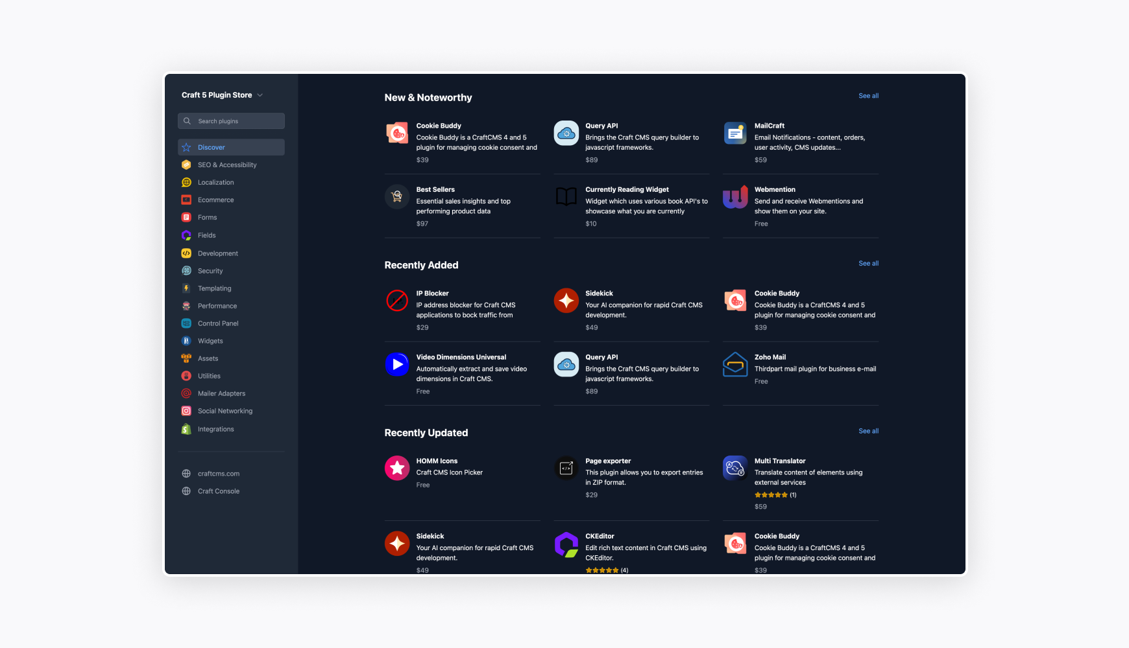Open the IP Blocker plugin title

click(x=432, y=294)
